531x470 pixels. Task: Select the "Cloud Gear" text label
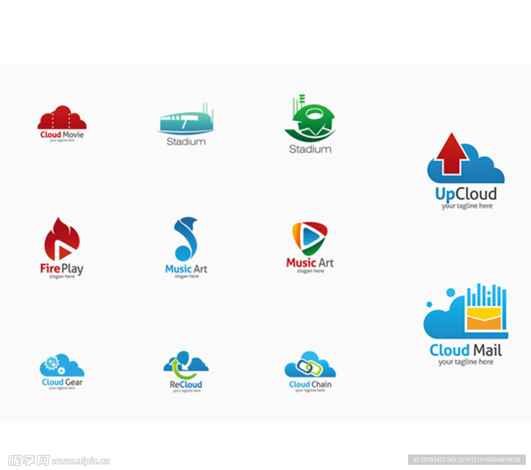[62, 383]
